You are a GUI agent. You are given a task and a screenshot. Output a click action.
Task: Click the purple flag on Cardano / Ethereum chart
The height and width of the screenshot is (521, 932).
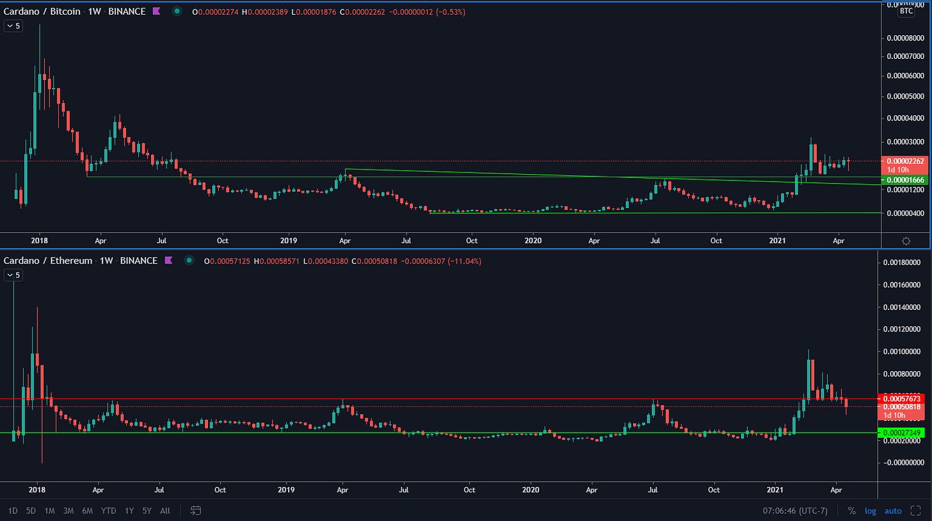point(169,260)
